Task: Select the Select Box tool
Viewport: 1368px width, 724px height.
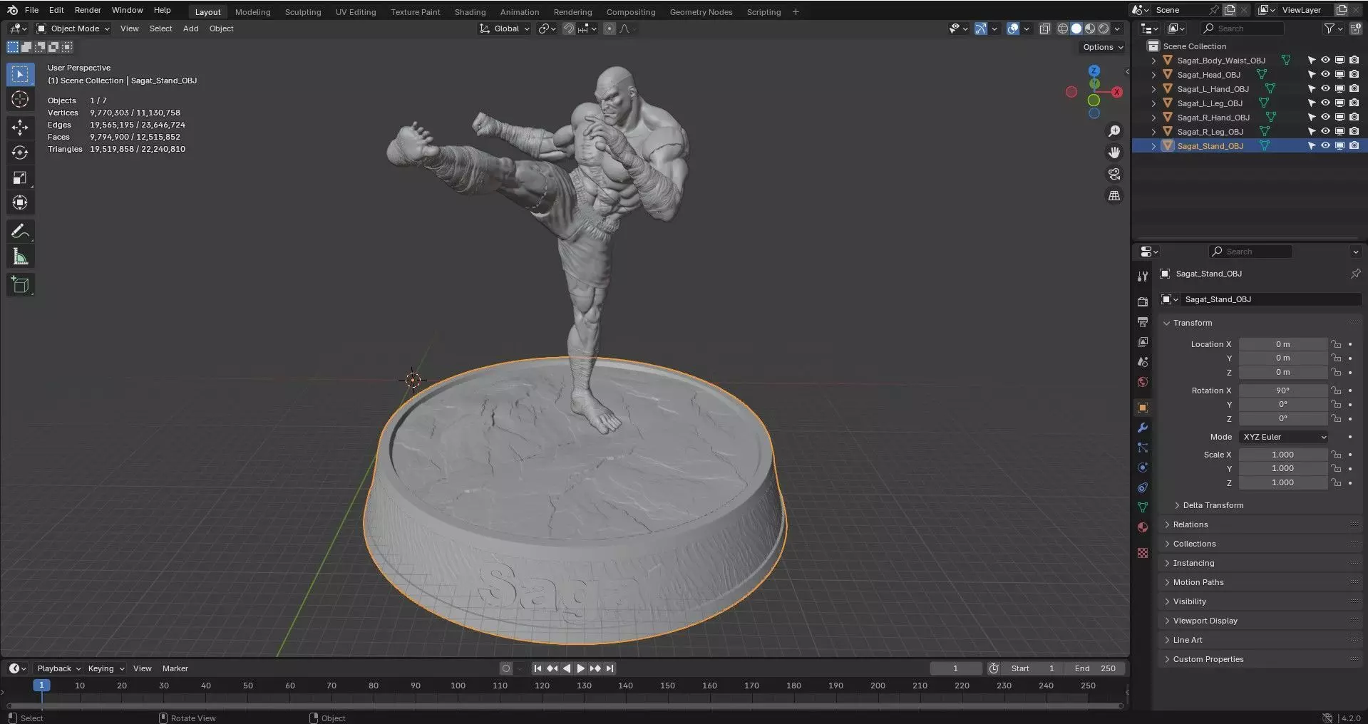Action: coord(20,74)
